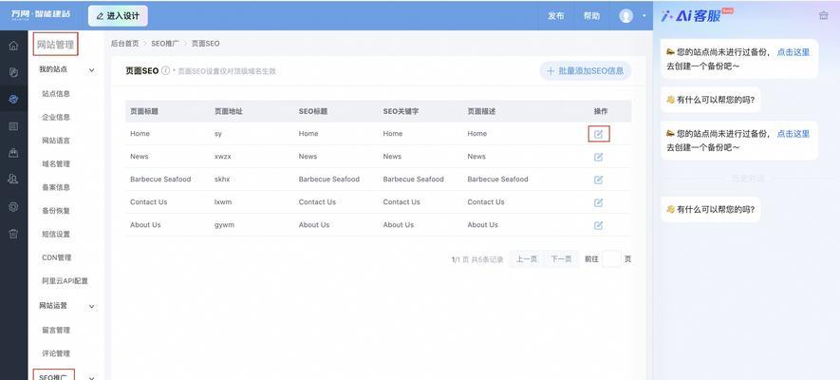Screen dimensions: 840x380
Task: Click the page address cell 'lxwm'
Action: 223,202
